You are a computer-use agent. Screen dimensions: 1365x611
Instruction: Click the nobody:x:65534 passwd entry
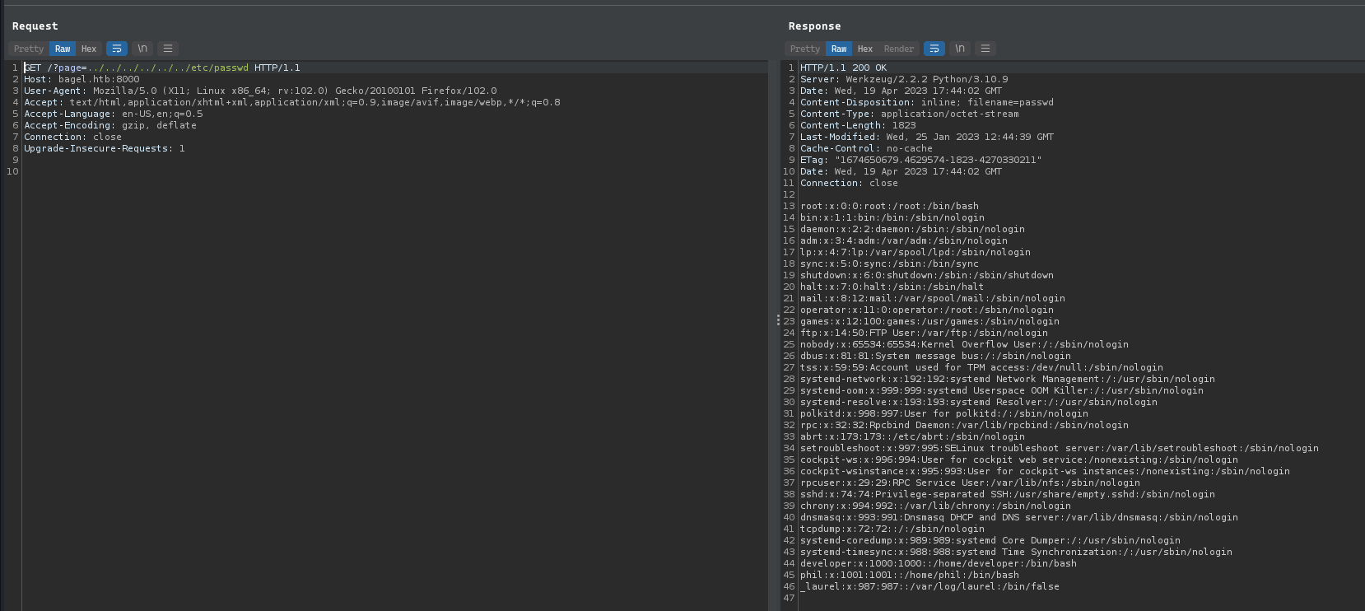[x=964, y=344]
